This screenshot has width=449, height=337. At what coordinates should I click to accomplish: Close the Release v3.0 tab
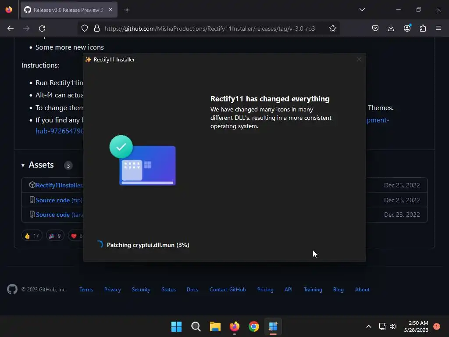click(110, 10)
